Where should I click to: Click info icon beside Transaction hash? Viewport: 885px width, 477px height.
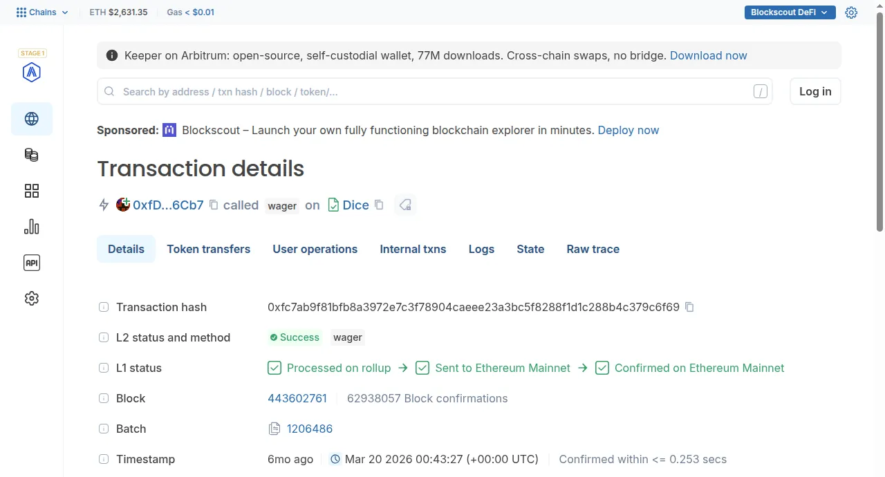click(104, 307)
